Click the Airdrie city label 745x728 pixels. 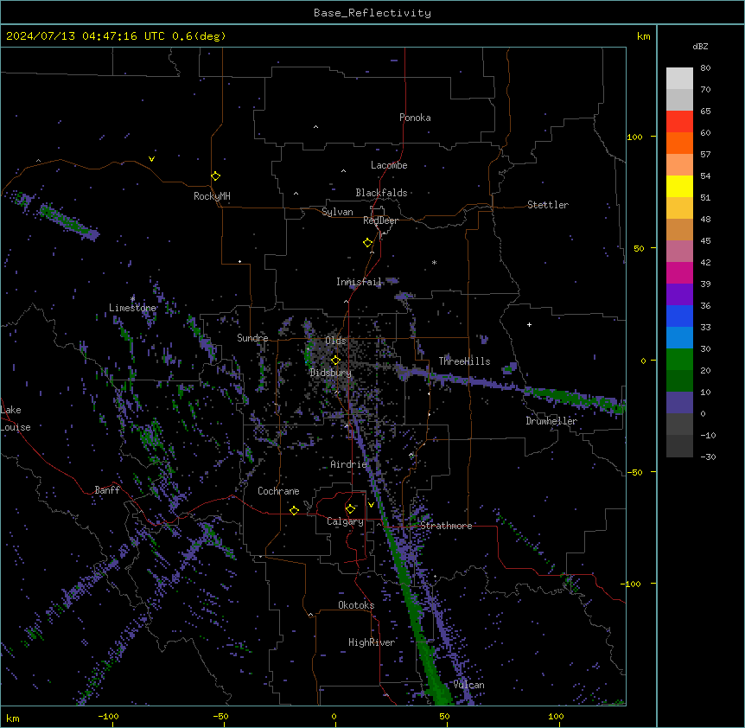pos(349,464)
